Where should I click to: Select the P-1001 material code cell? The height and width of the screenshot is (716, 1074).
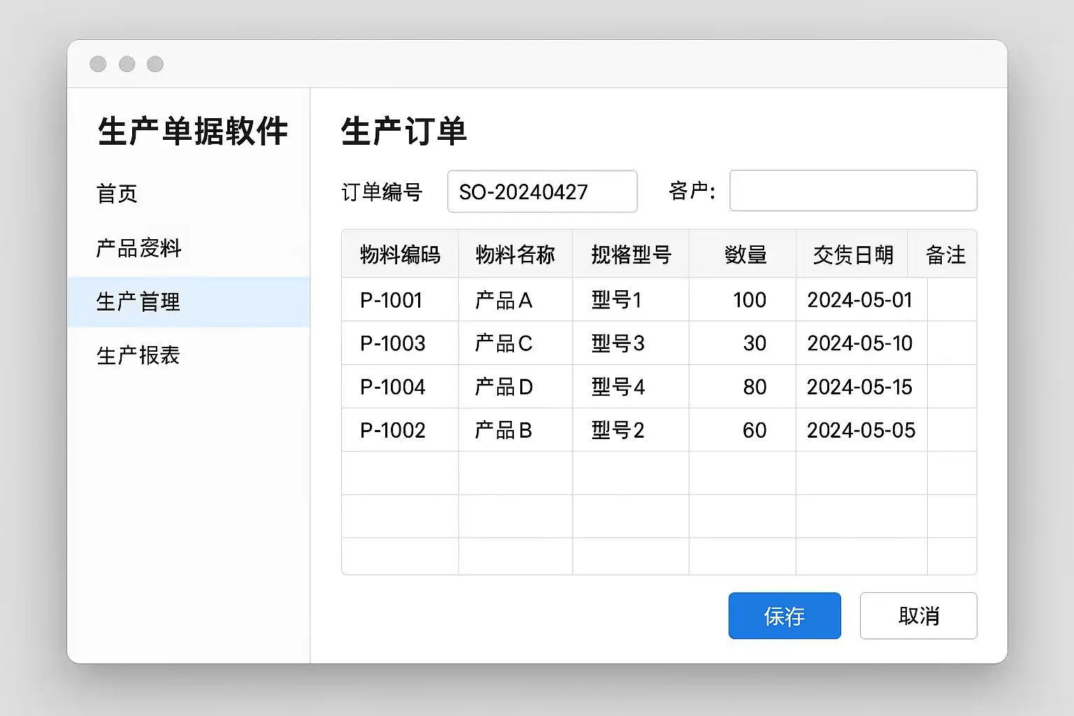coord(392,300)
